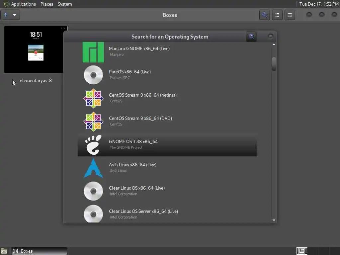
Task: Click scrollbar down arrow in OS list
Action: click(274, 220)
